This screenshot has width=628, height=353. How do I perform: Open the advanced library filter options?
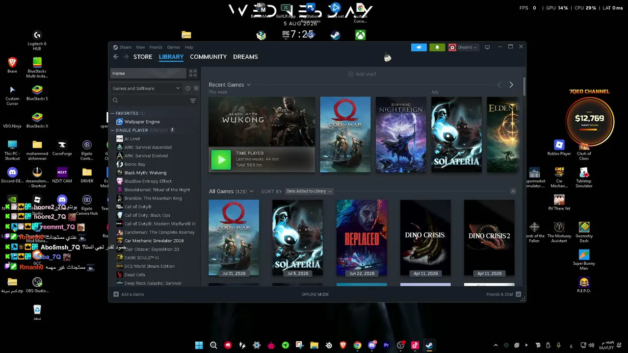pyautogui.click(x=193, y=101)
